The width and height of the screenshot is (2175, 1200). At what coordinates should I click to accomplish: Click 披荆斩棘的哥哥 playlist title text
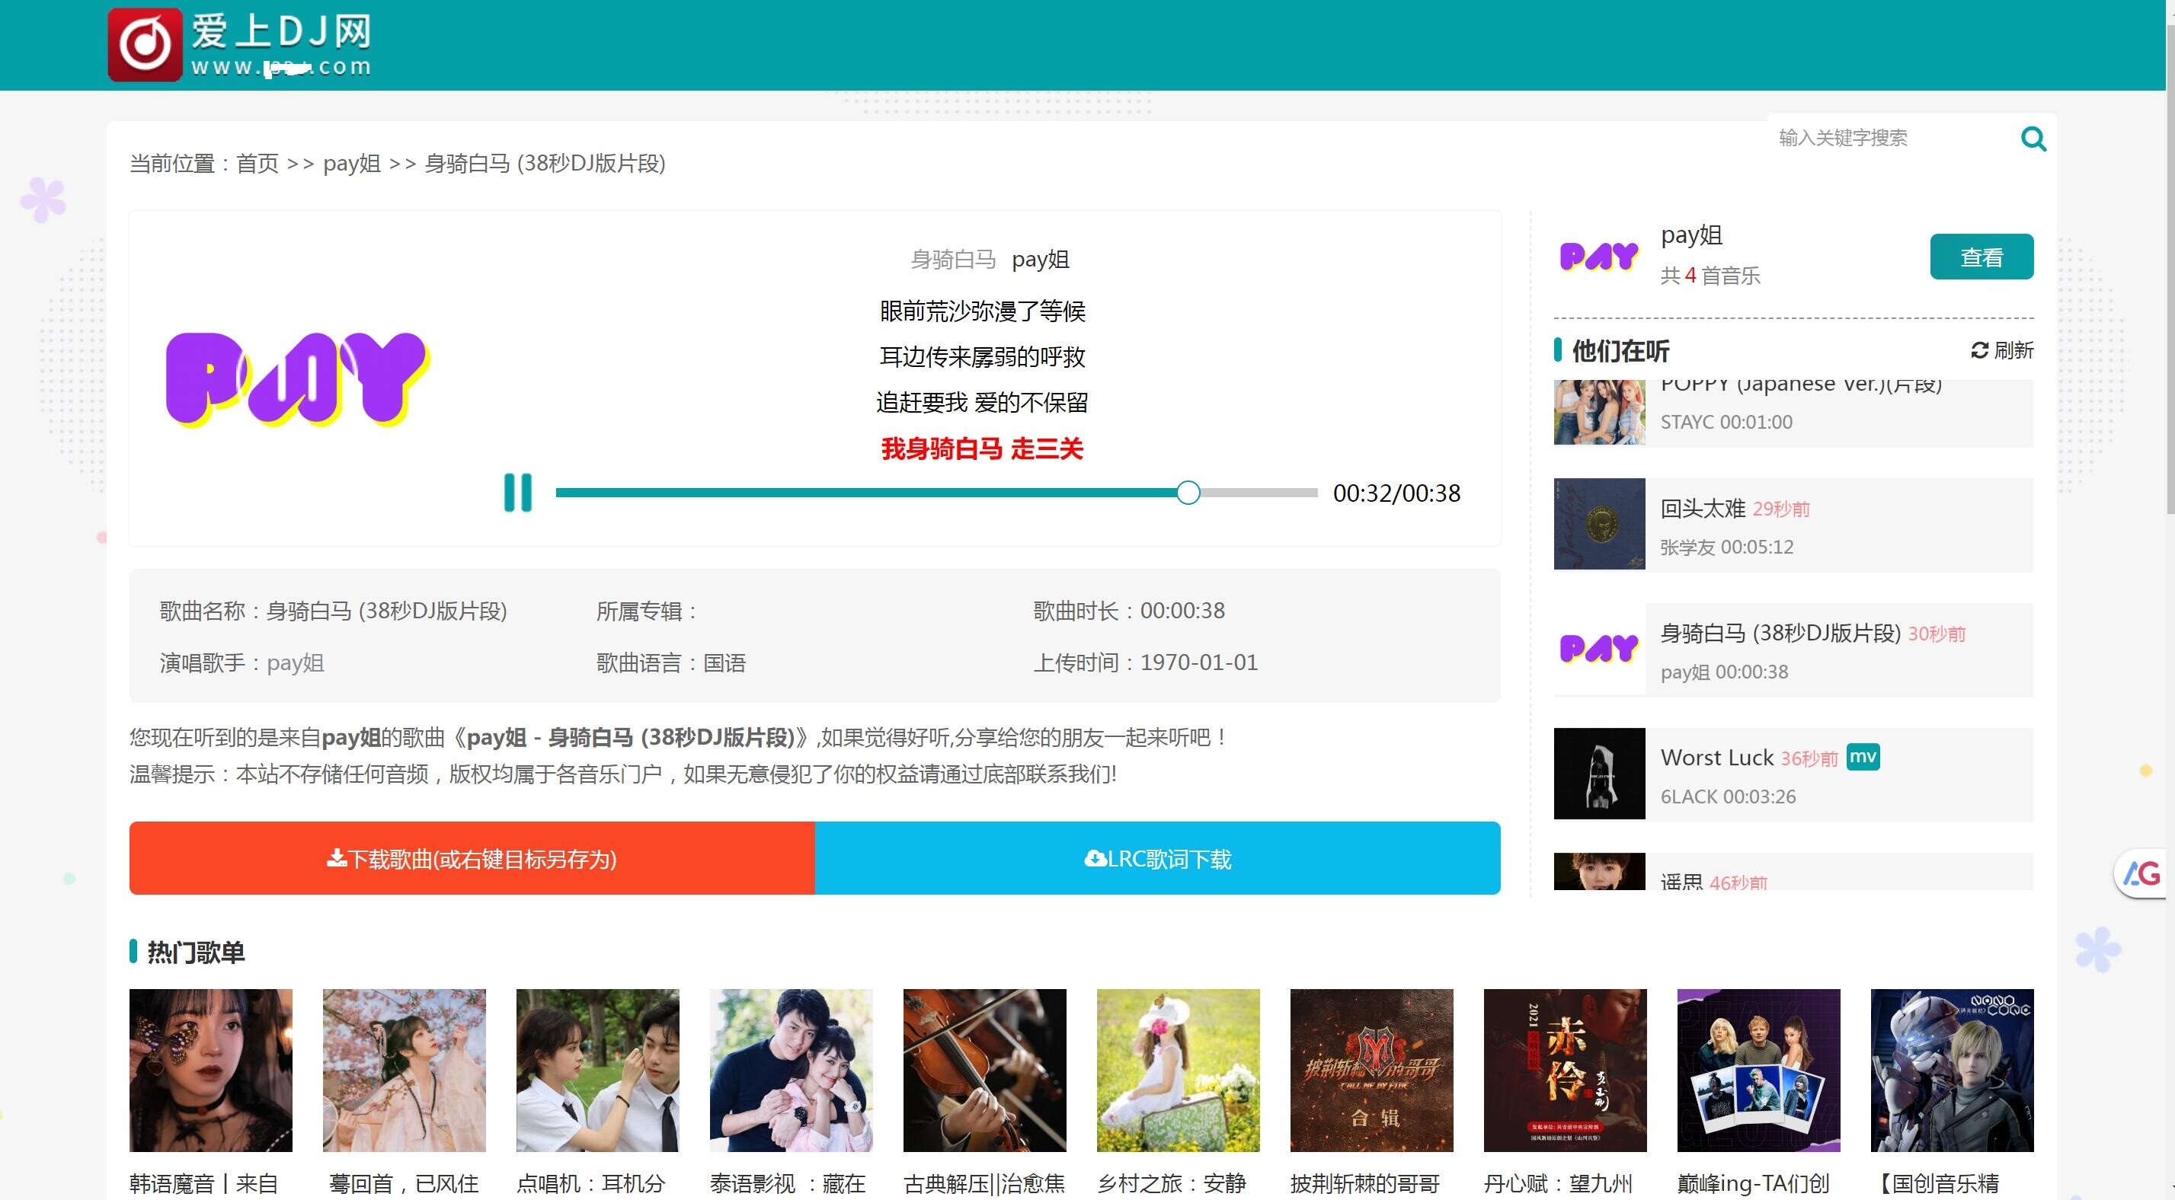pyautogui.click(x=1364, y=1183)
